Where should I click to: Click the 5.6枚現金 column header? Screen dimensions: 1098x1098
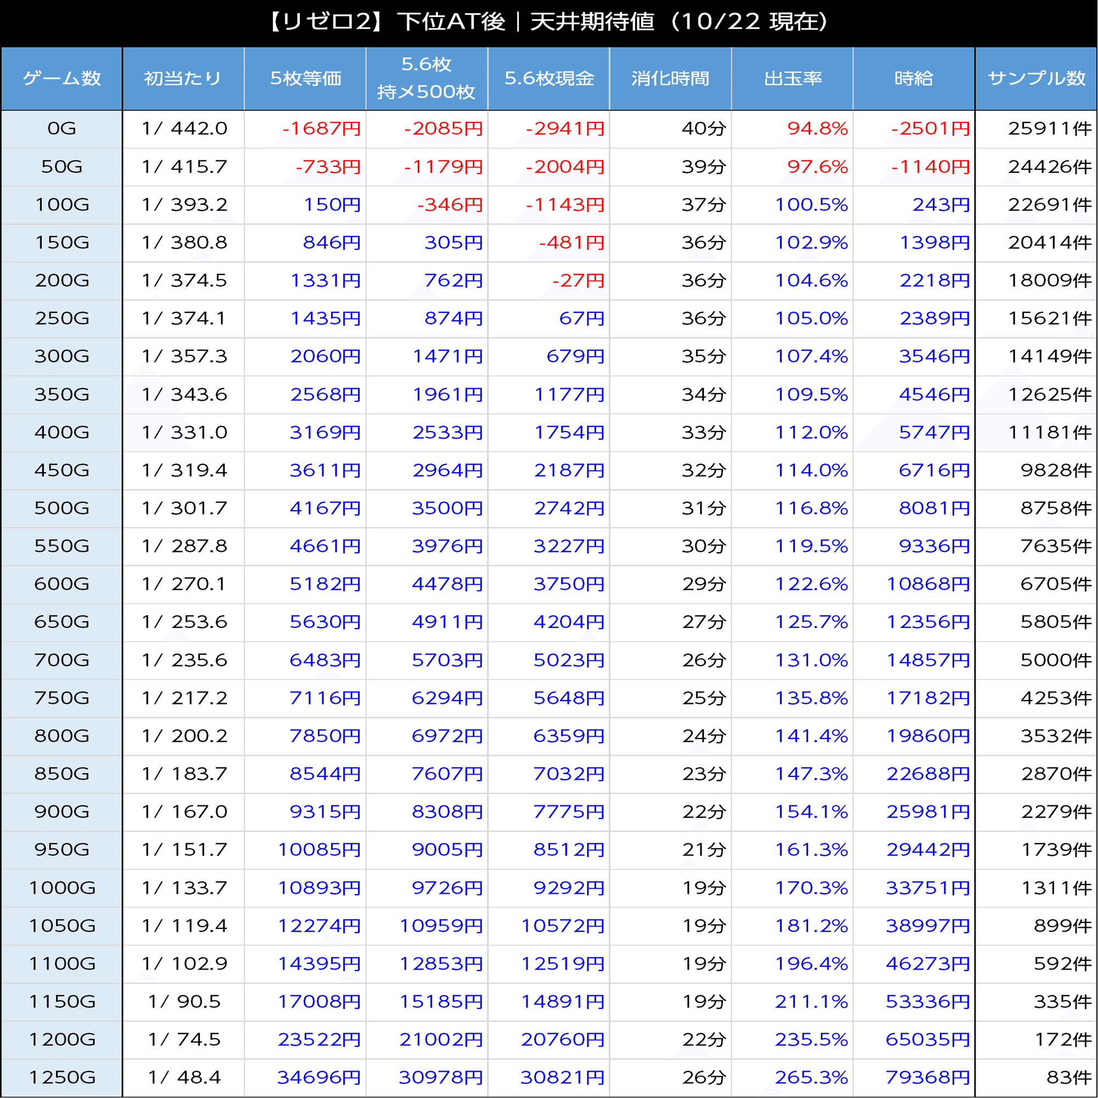(548, 79)
